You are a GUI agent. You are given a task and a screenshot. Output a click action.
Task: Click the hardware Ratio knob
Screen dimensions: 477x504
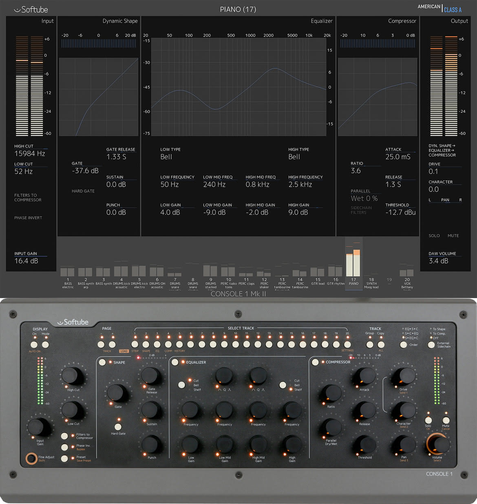[331, 393]
